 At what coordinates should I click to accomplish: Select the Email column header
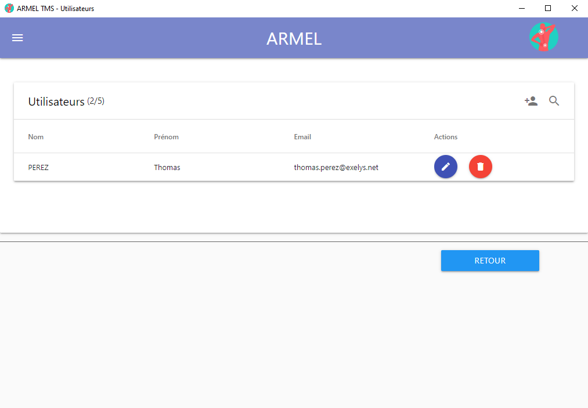pos(302,137)
